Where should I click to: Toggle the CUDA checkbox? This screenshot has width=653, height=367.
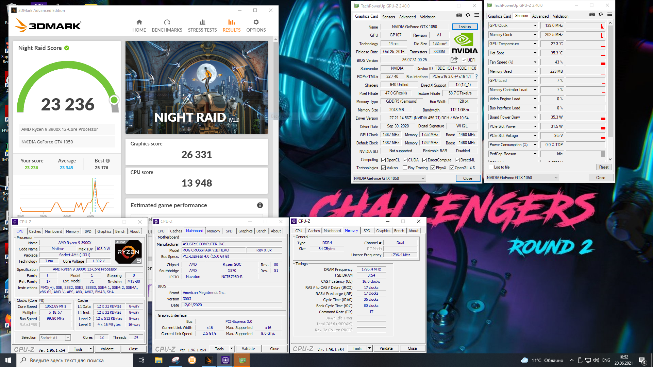click(405, 160)
